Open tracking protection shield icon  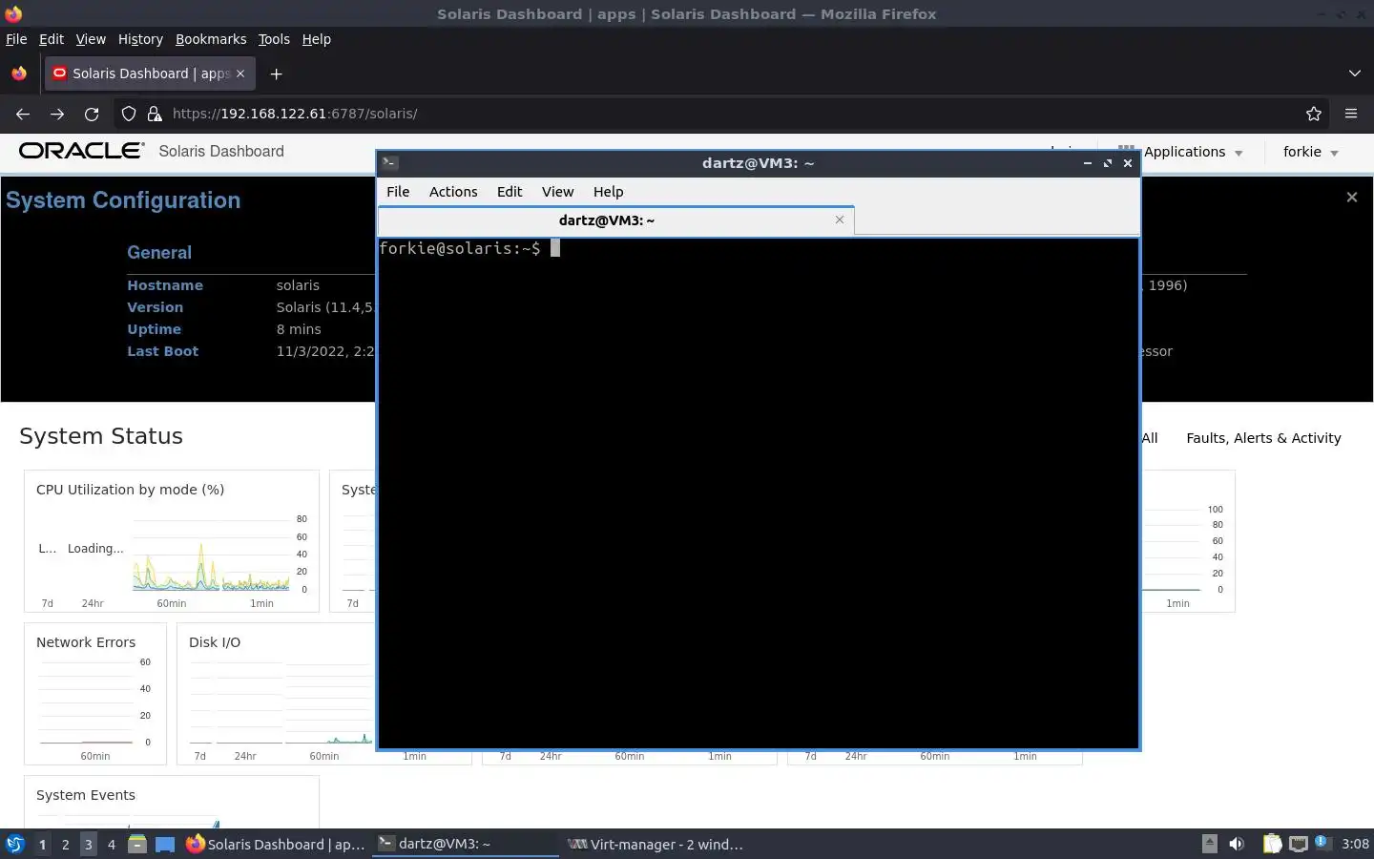pyautogui.click(x=129, y=114)
